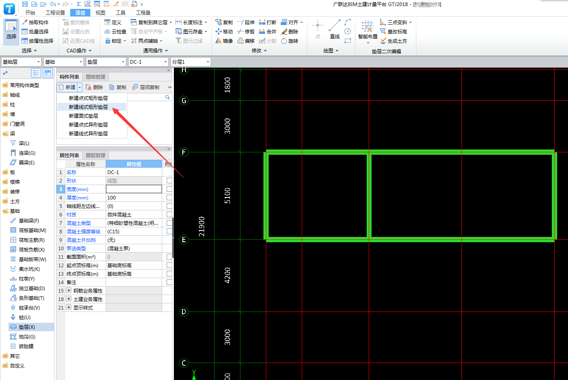Toggle the checkbox in 混凝土类型 row

point(169,223)
